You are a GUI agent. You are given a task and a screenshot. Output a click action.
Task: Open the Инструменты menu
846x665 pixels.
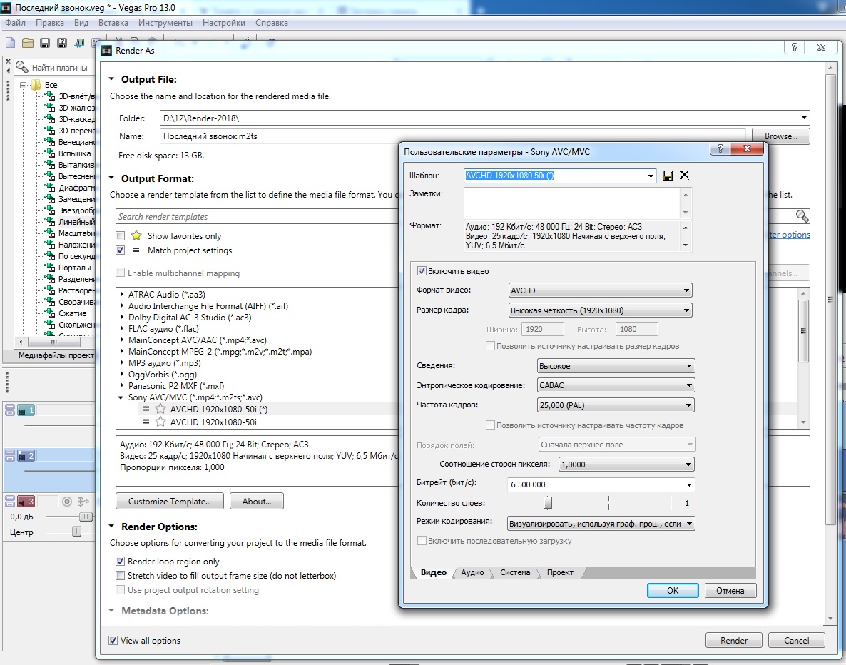coord(166,23)
